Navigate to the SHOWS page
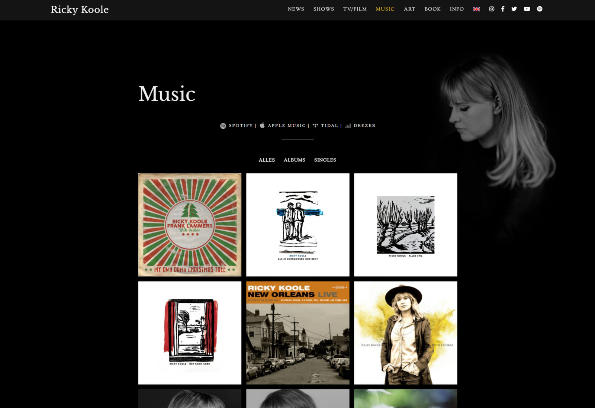This screenshot has height=408, width=595. point(324,9)
